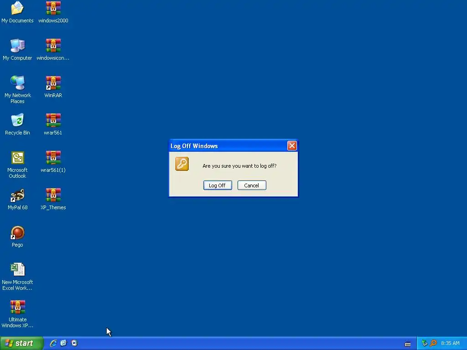Launch Windows Media Player from Quick Launch
467x350 pixels.
coord(74,343)
